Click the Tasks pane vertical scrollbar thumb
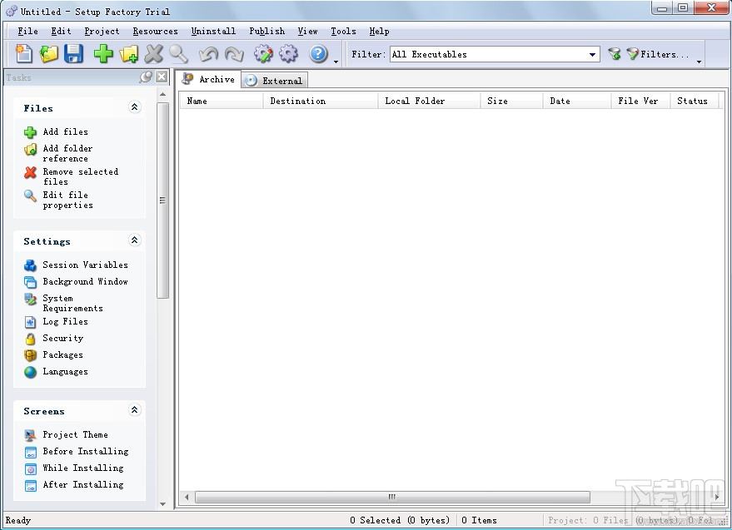732x530 pixels. point(162,201)
